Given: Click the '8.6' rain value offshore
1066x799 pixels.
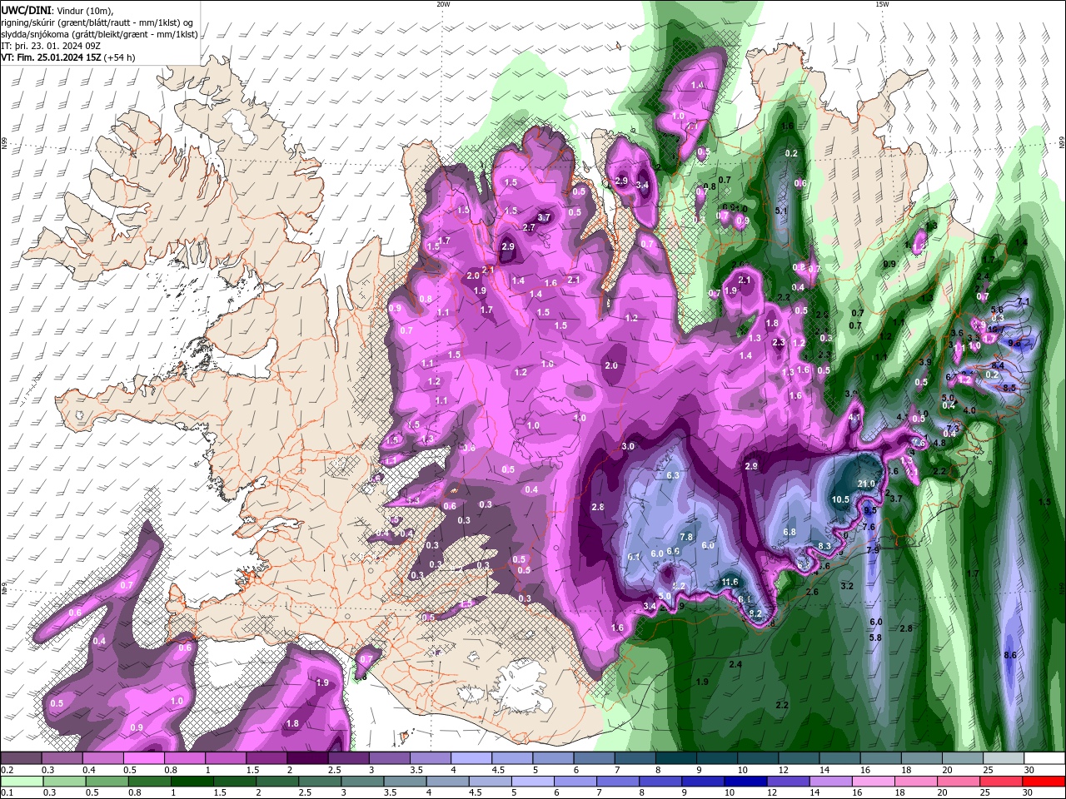Looking at the screenshot, I should pos(1010,656).
